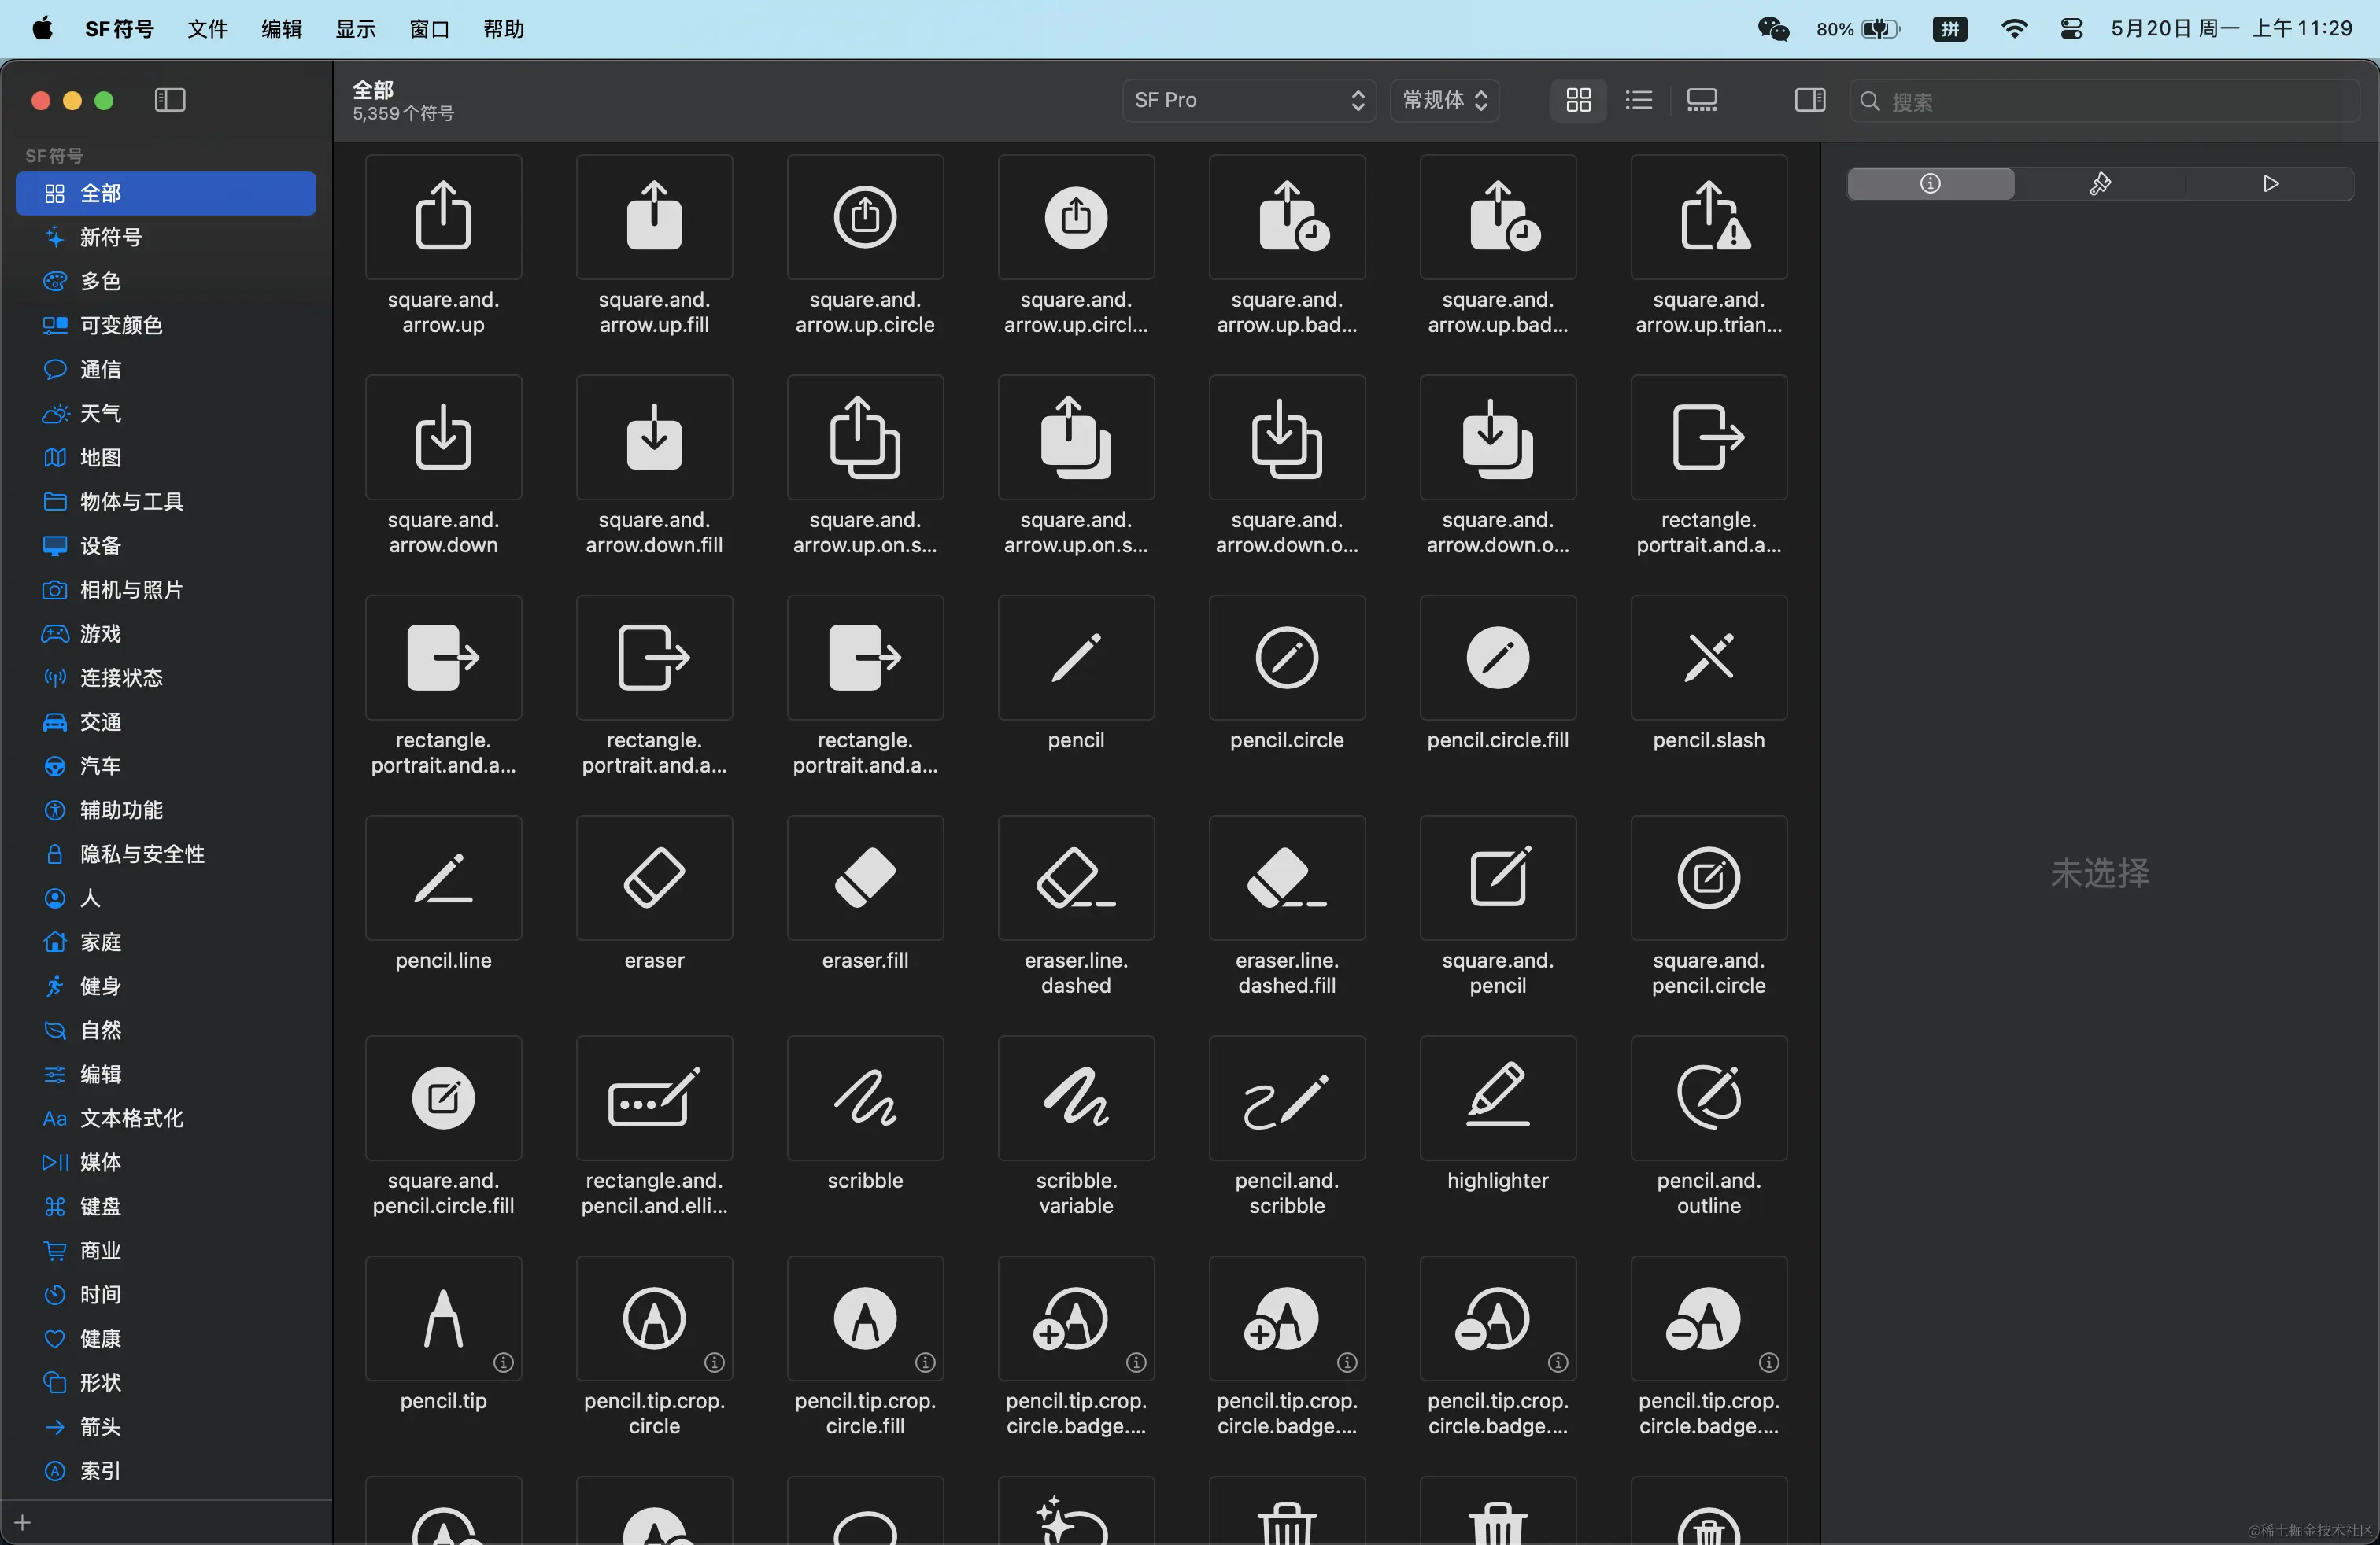
Task: Open the SF Pro font dropdown
Action: (x=1248, y=100)
